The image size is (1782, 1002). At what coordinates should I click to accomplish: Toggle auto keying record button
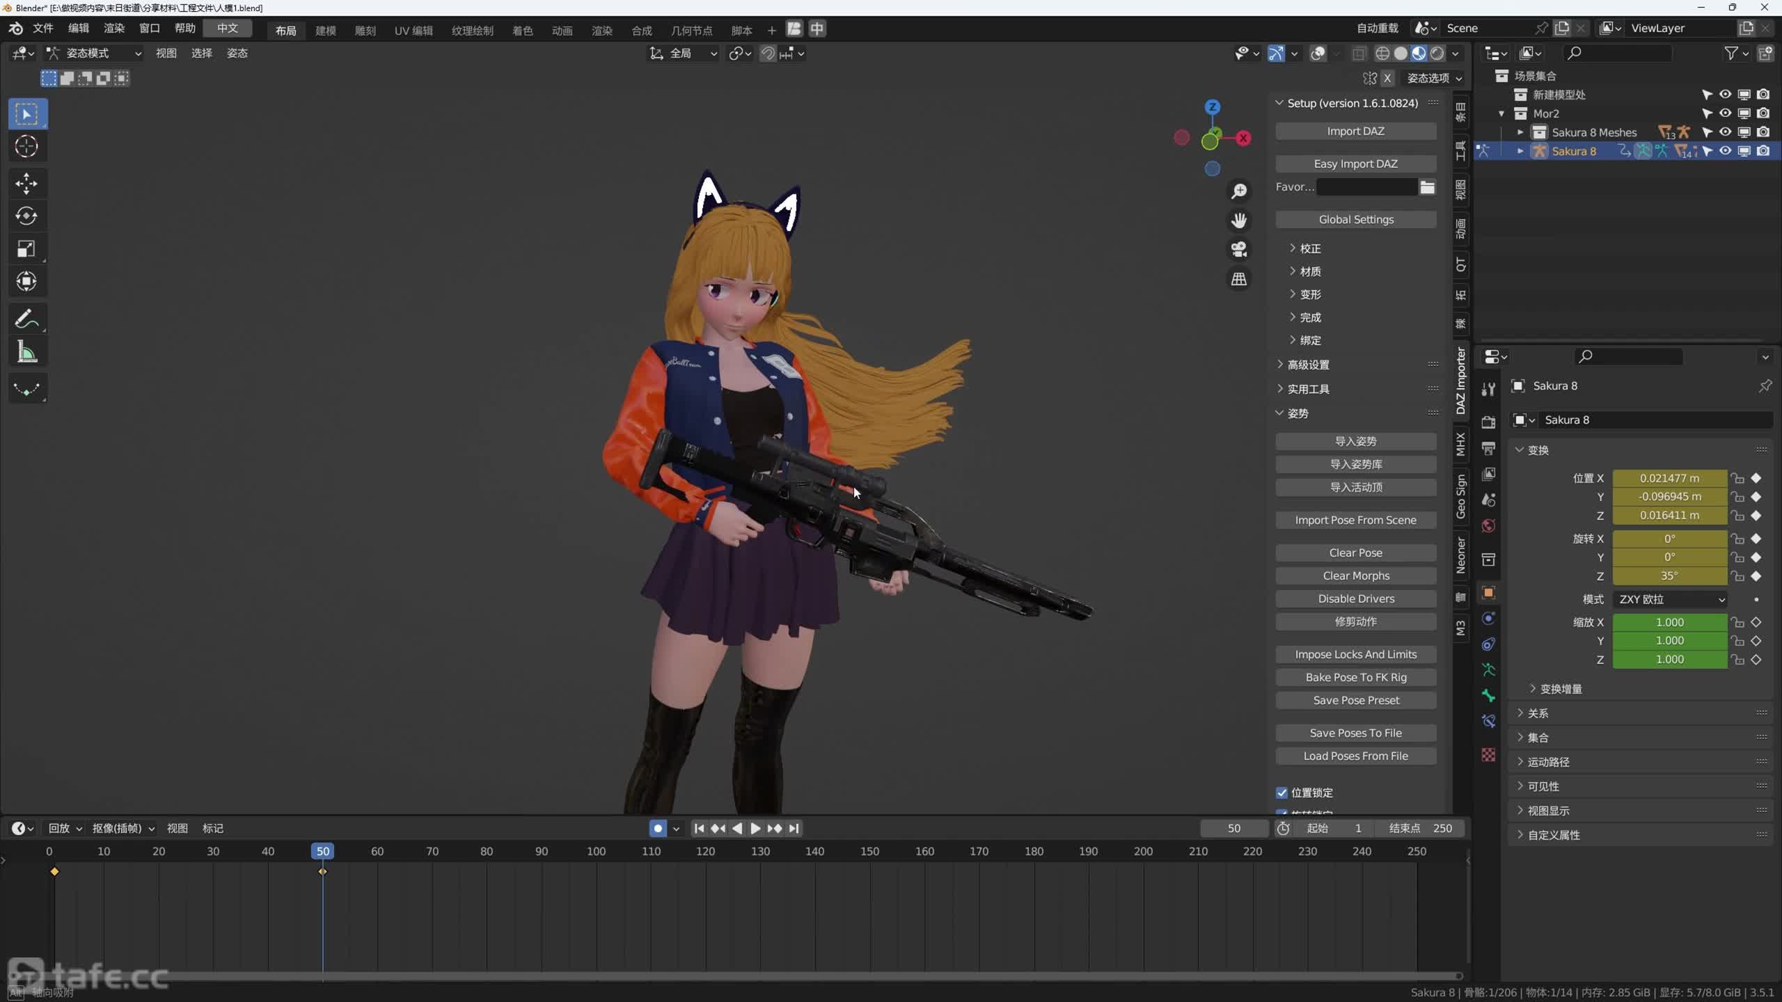658,828
